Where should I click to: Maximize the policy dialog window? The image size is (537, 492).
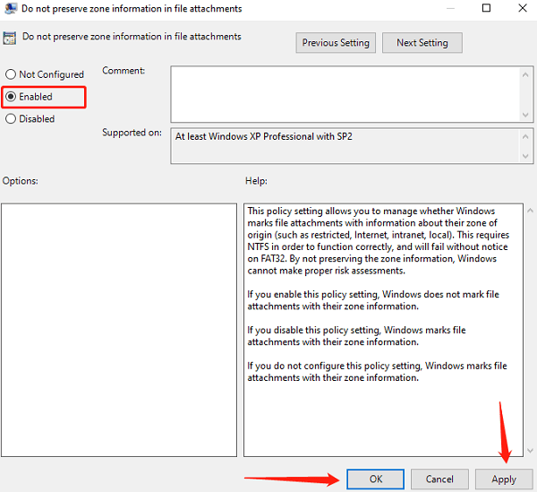[486, 8]
